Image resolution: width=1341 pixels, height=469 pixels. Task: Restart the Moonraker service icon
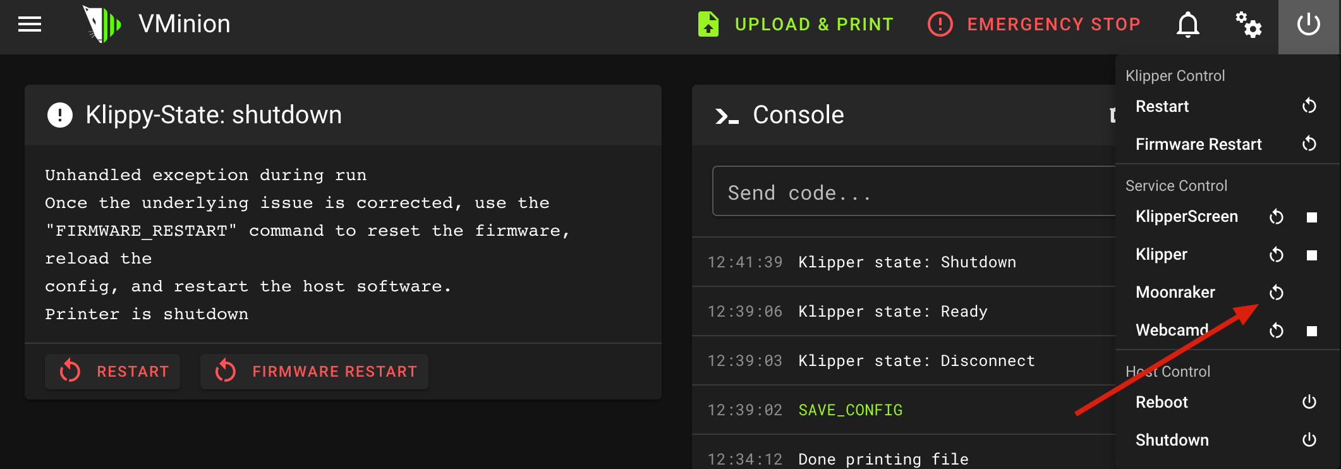1277,293
